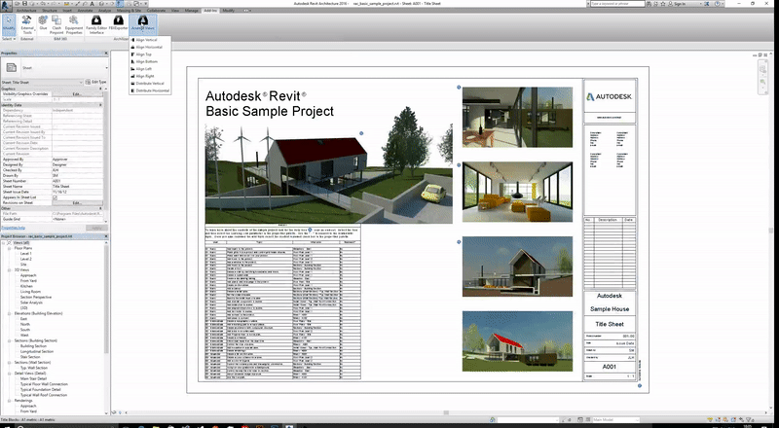Click the search box in title bar
Image resolution: width=779 pixels, height=428 pixels.
coord(617,4)
